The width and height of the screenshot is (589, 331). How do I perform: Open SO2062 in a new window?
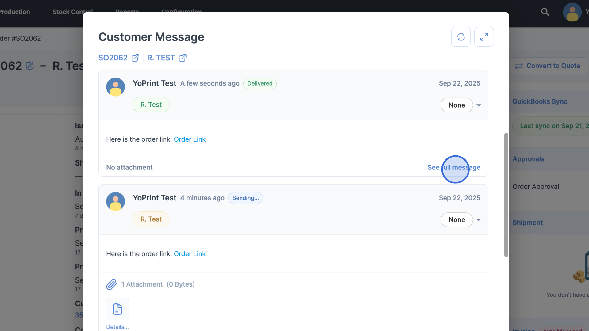135,58
